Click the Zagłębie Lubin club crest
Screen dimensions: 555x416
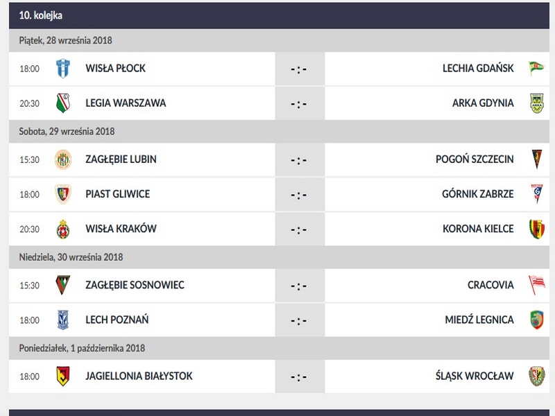63,159
